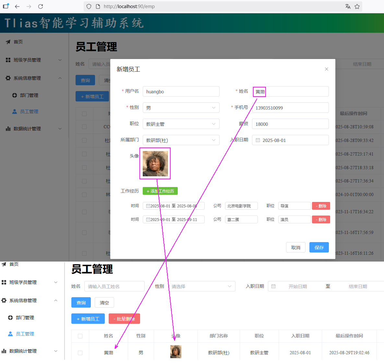Click the browser back arrow
Screen dimensions: 384x363
pyautogui.click(x=17, y=6)
